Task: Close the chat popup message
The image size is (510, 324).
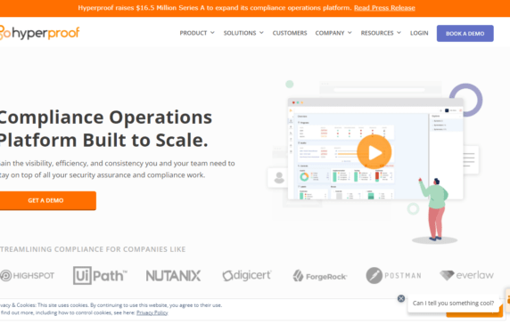Action: (x=401, y=298)
